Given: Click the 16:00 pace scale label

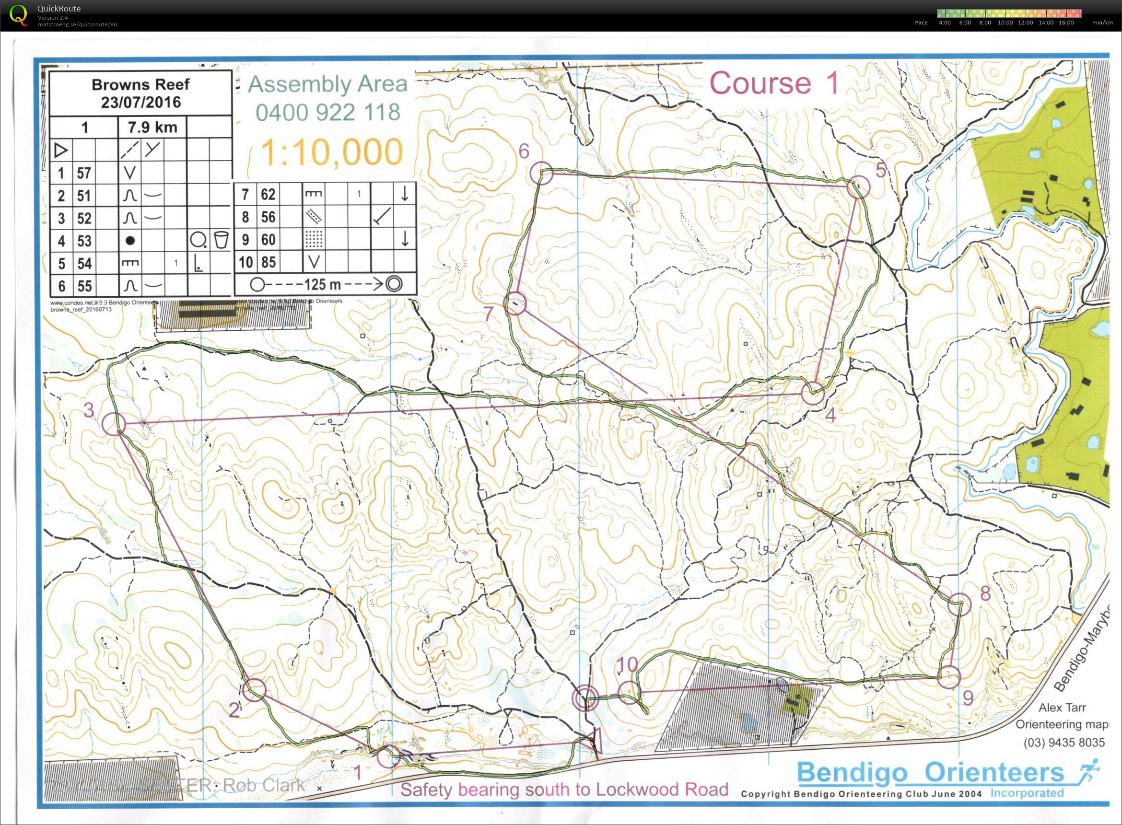Looking at the screenshot, I should click(x=1066, y=23).
